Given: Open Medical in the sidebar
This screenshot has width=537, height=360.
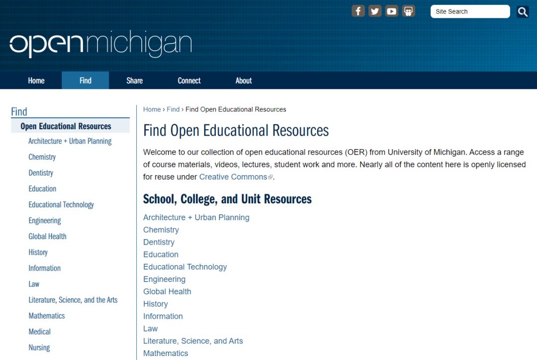Looking at the screenshot, I should (39, 332).
